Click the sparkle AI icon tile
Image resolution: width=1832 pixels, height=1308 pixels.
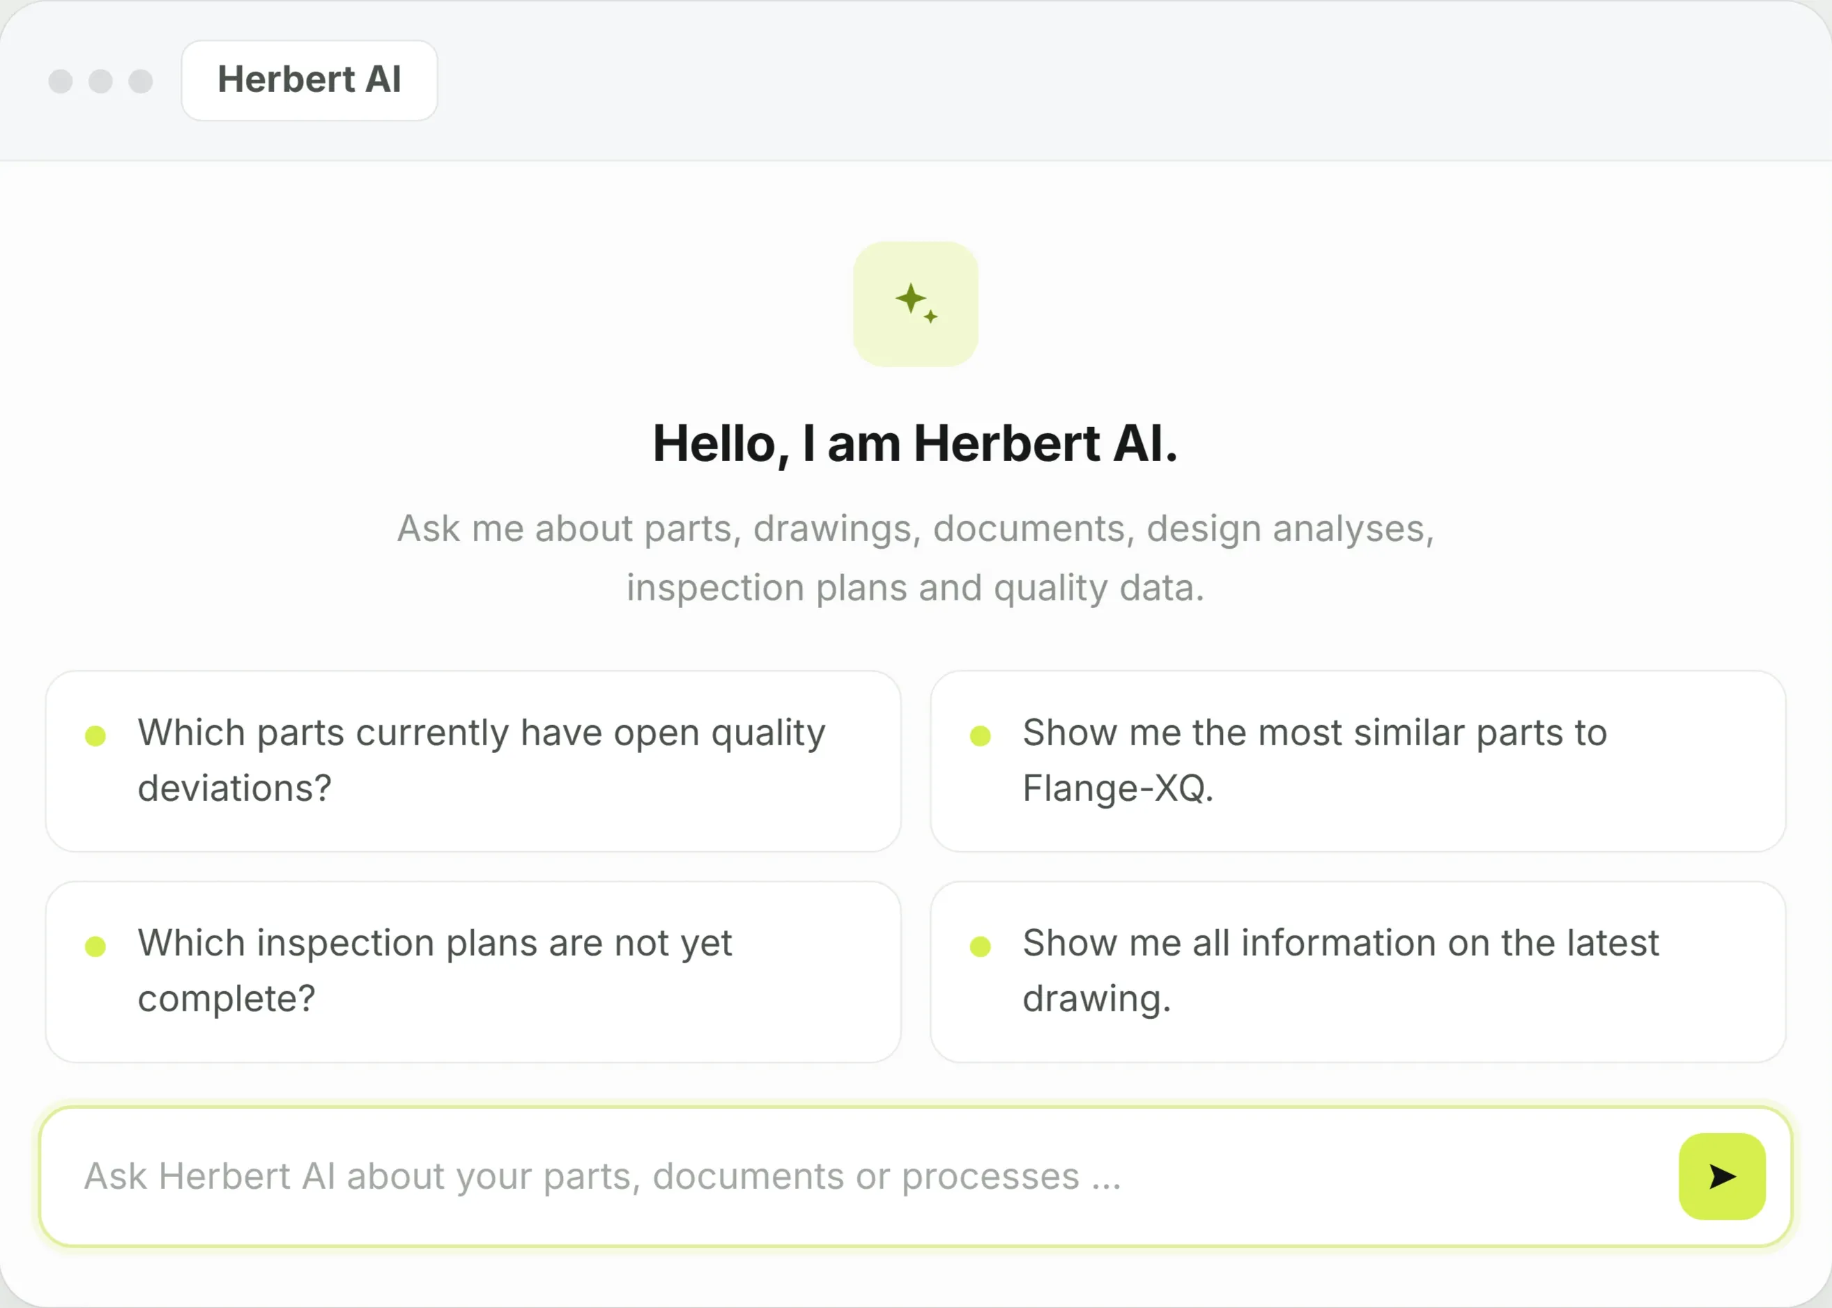tap(916, 304)
